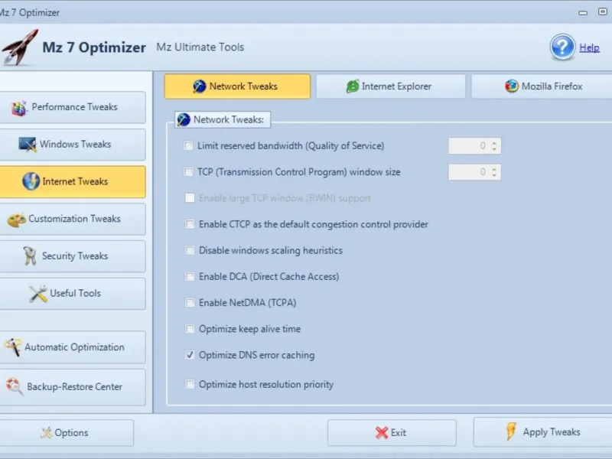
Task: Maximize the Mz 7 Optimizer window
Action: coord(603,11)
